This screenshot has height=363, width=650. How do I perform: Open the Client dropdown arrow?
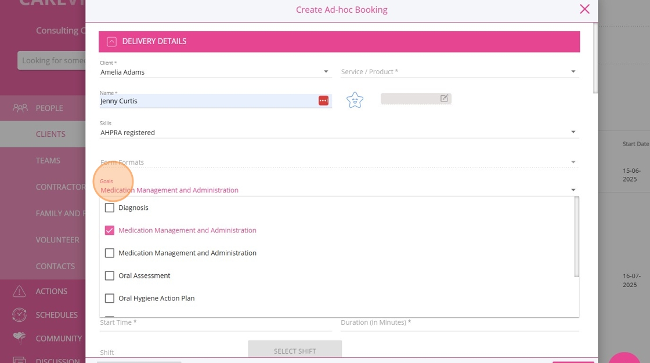(326, 72)
